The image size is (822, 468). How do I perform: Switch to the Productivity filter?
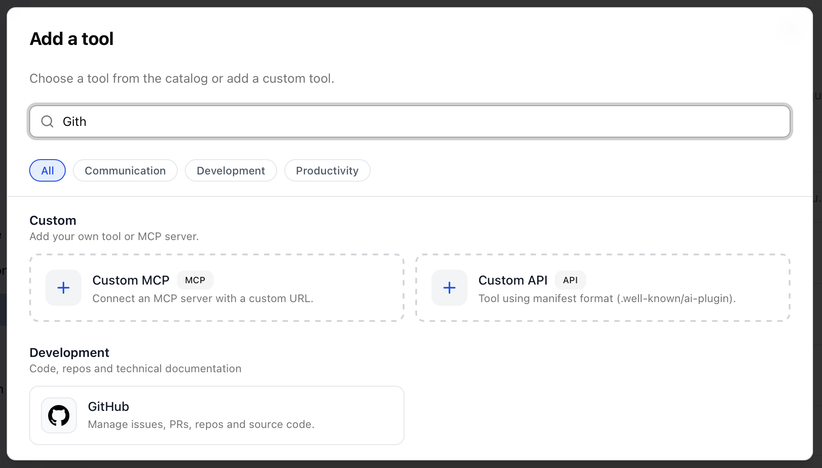[327, 170]
